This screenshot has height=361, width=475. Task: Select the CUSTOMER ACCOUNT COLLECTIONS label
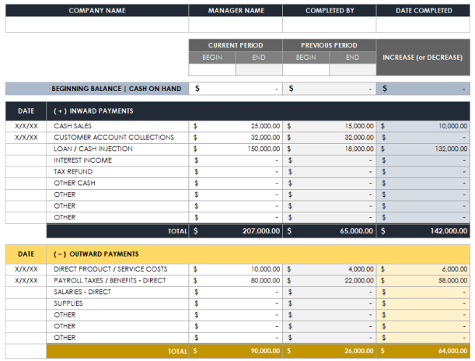(x=114, y=137)
